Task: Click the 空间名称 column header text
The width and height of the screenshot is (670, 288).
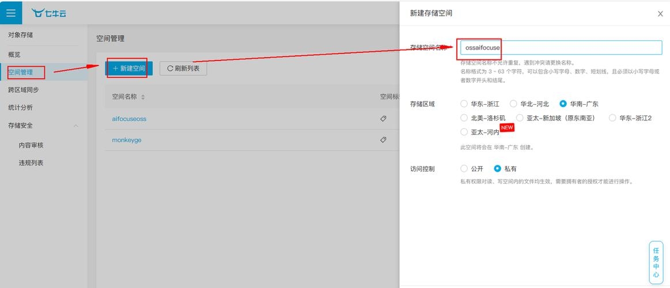Action: [124, 97]
